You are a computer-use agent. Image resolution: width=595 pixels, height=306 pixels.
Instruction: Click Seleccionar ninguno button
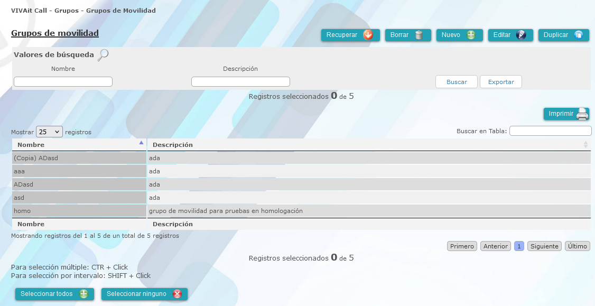pos(144,294)
